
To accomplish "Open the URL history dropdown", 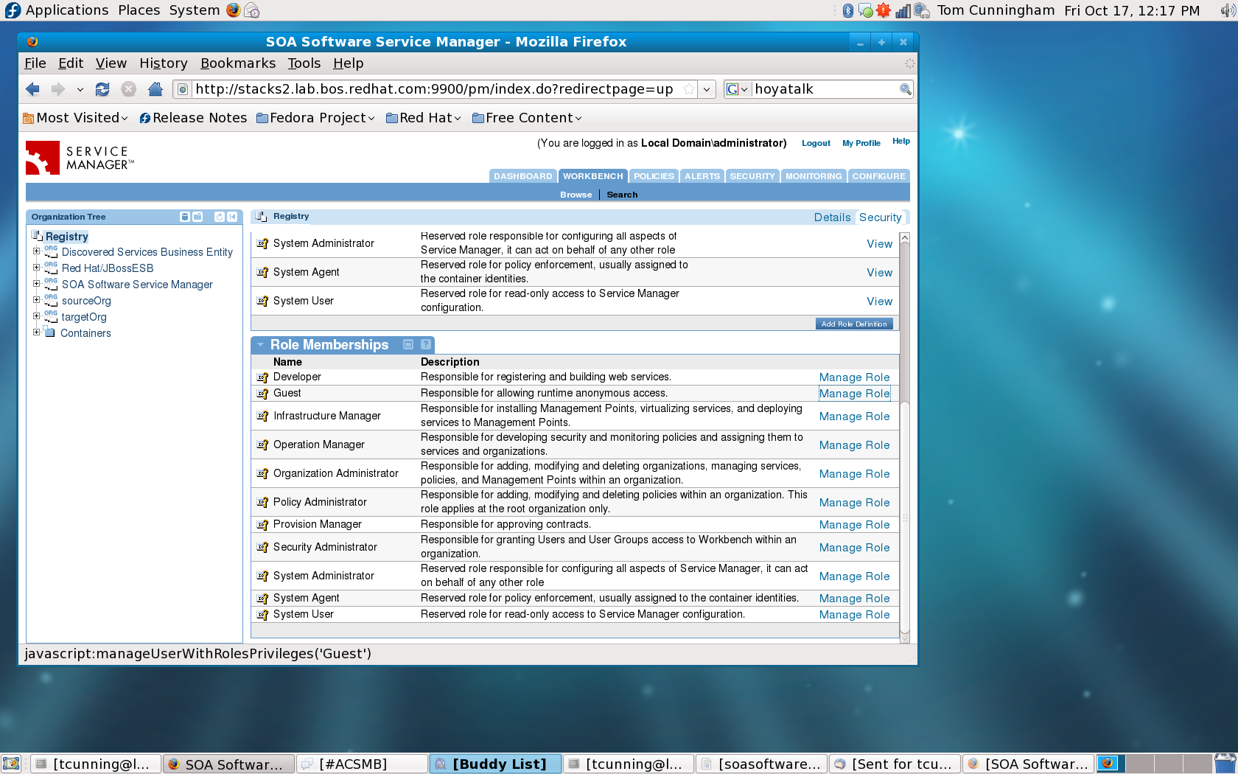I will pos(707,89).
